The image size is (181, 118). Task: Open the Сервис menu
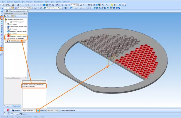47,2
